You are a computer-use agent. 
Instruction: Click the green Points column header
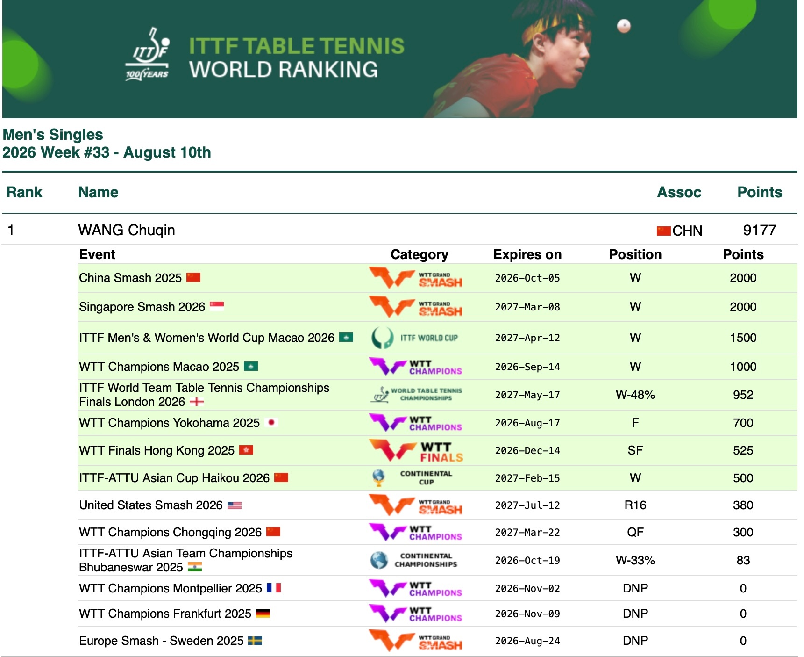pyautogui.click(x=760, y=192)
